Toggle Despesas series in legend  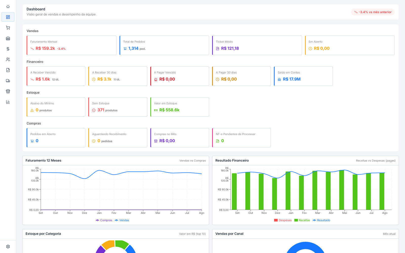283,220
